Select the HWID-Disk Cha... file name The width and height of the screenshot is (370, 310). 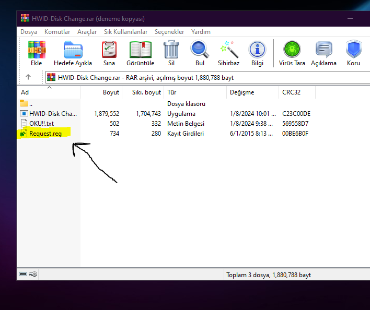tap(53, 114)
